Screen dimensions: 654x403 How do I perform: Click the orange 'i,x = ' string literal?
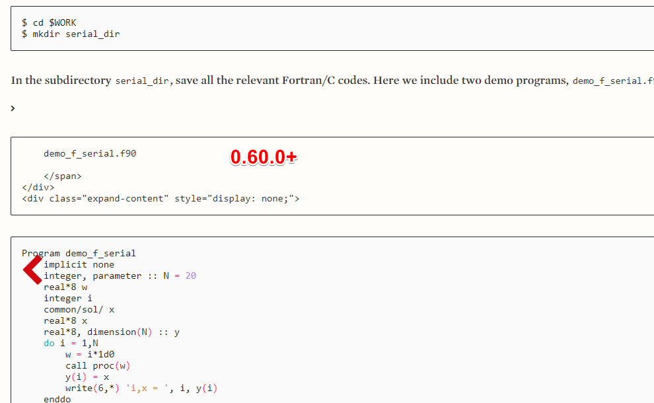(147, 388)
